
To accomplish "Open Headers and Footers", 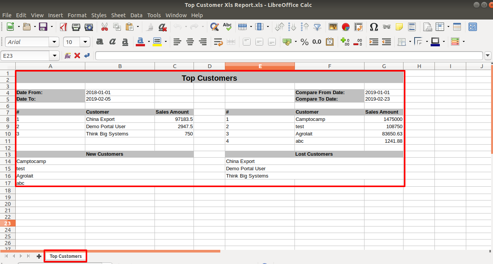I will [x=412, y=27].
